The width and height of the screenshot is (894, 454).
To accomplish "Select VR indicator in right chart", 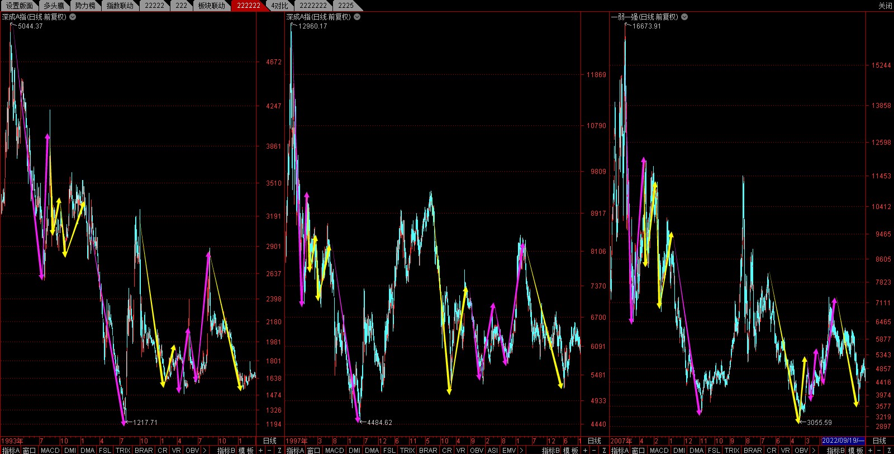I will pos(785,450).
